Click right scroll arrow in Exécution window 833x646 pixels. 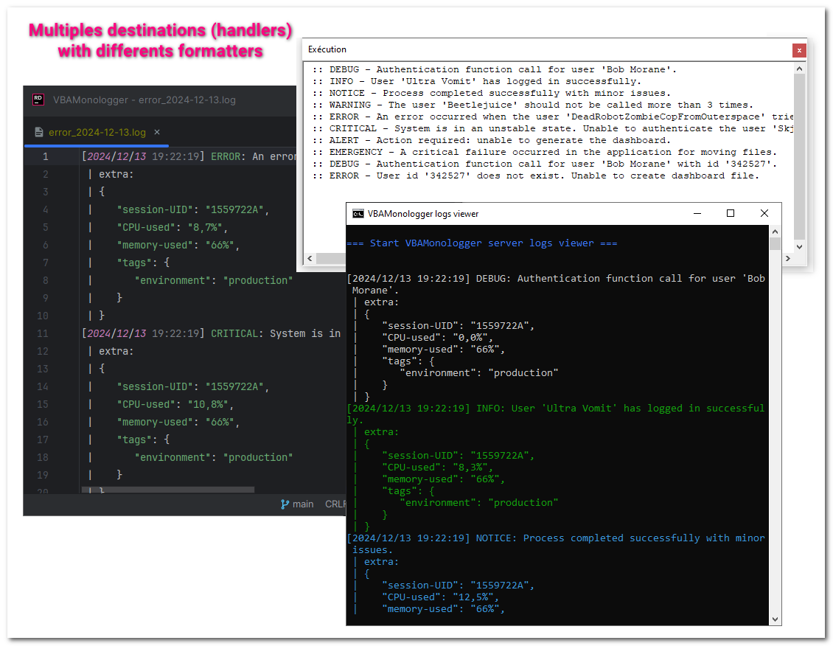coord(788,259)
